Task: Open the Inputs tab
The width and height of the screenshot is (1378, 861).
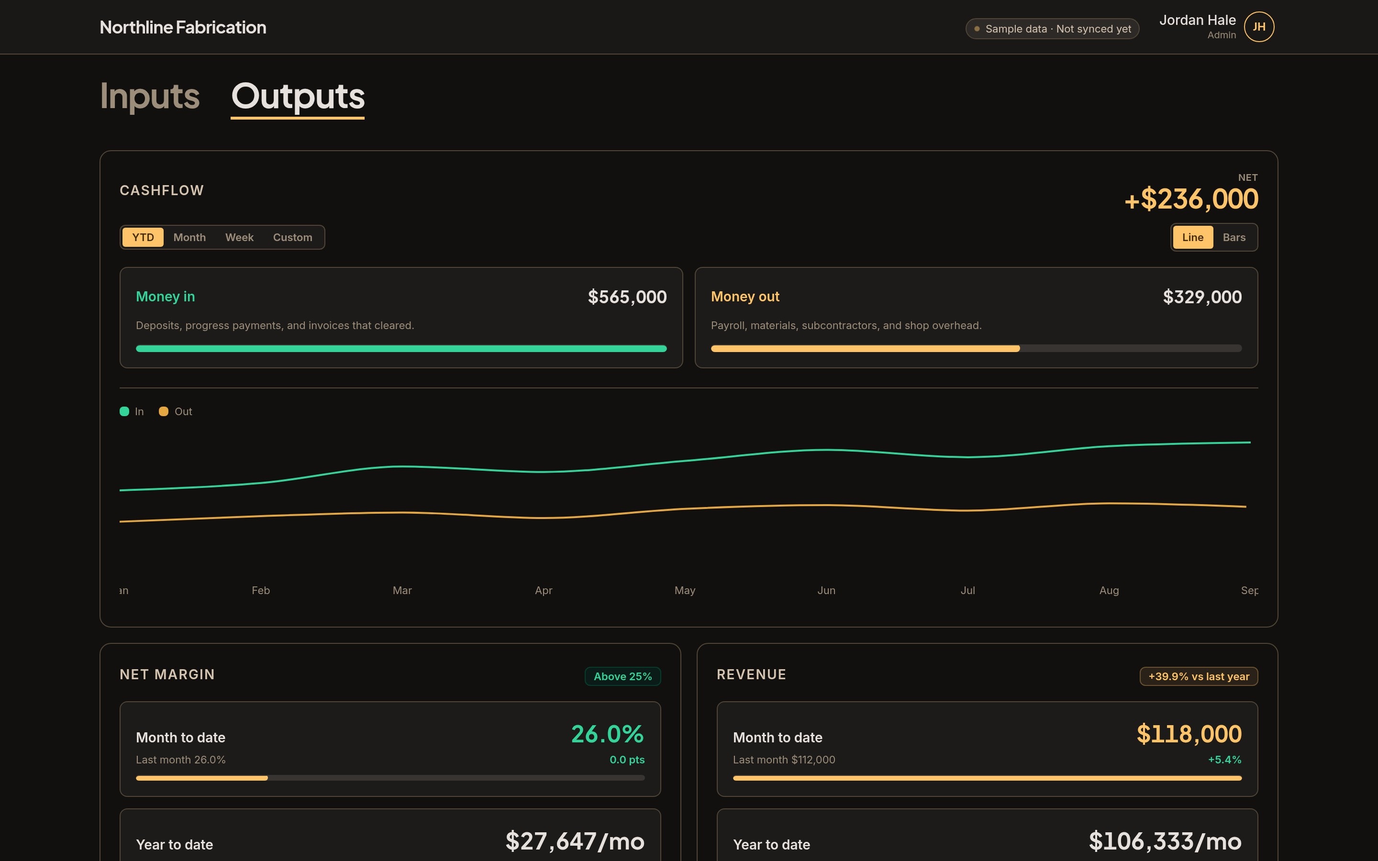Action: pyautogui.click(x=150, y=96)
